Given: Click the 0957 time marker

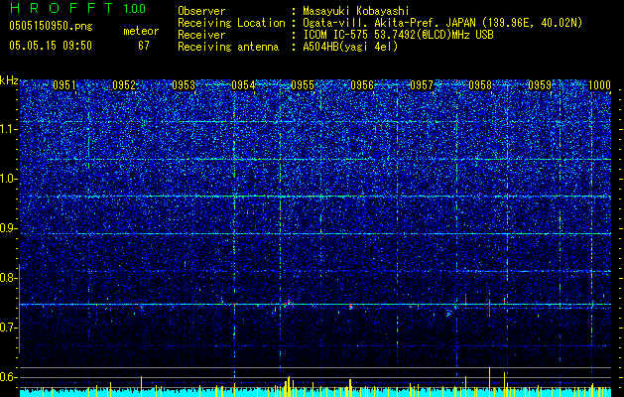Looking at the screenshot, I should pyautogui.click(x=422, y=85).
